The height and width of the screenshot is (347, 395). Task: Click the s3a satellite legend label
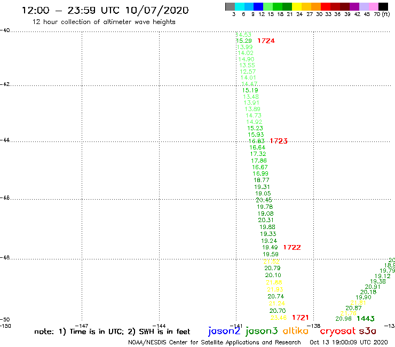[368, 332]
